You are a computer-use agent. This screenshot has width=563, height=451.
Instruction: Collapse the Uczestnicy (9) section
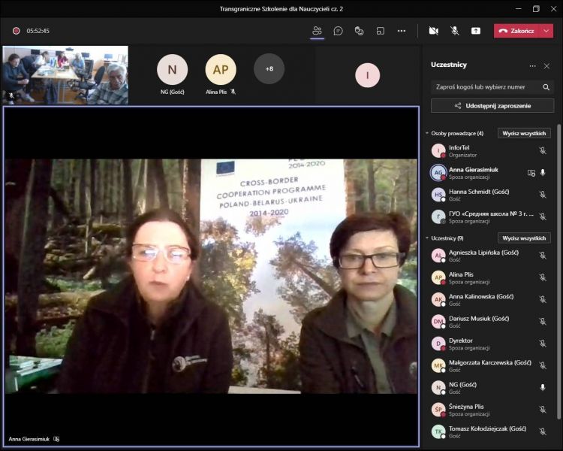pos(427,238)
